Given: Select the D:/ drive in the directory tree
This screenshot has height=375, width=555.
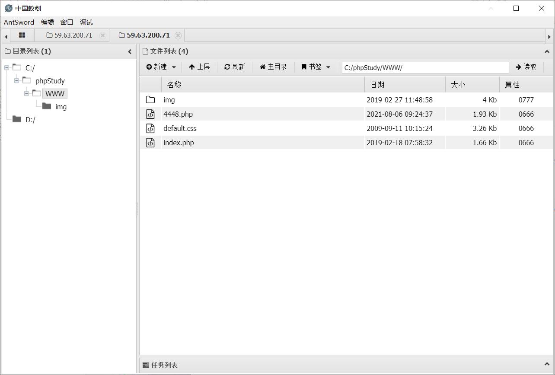Looking at the screenshot, I should click(x=30, y=120).
